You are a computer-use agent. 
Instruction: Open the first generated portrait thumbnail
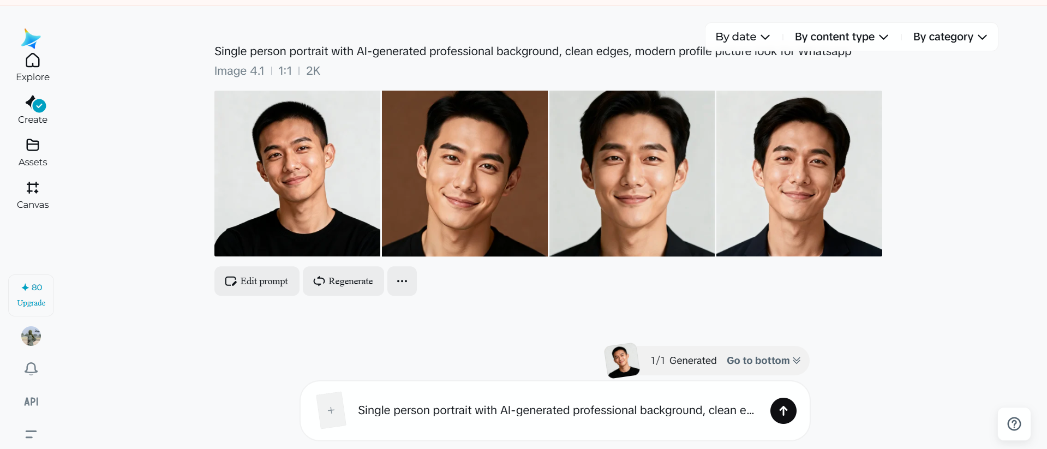click(297, 173)
